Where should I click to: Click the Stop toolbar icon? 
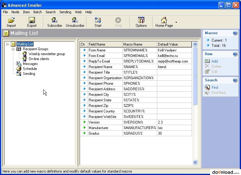pyautogui.click(x=118, y=20)
